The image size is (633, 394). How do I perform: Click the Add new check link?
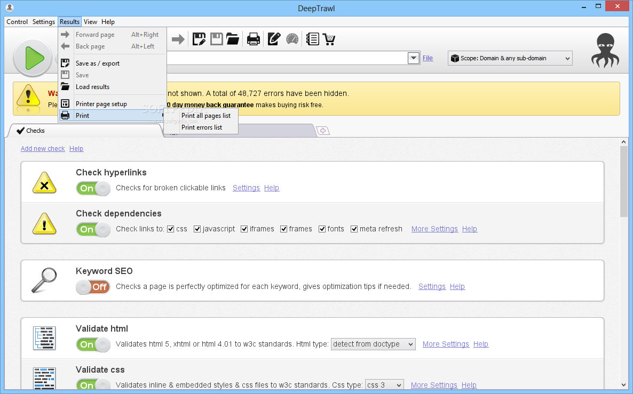43,149
